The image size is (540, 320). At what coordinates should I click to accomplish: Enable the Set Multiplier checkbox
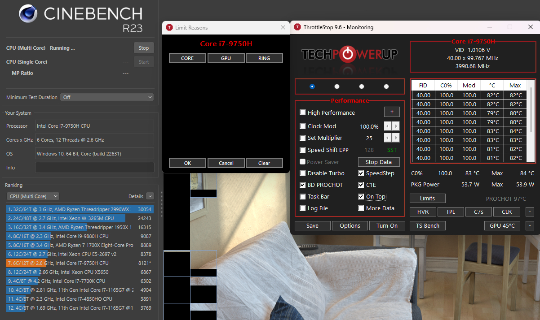[303, 138]
